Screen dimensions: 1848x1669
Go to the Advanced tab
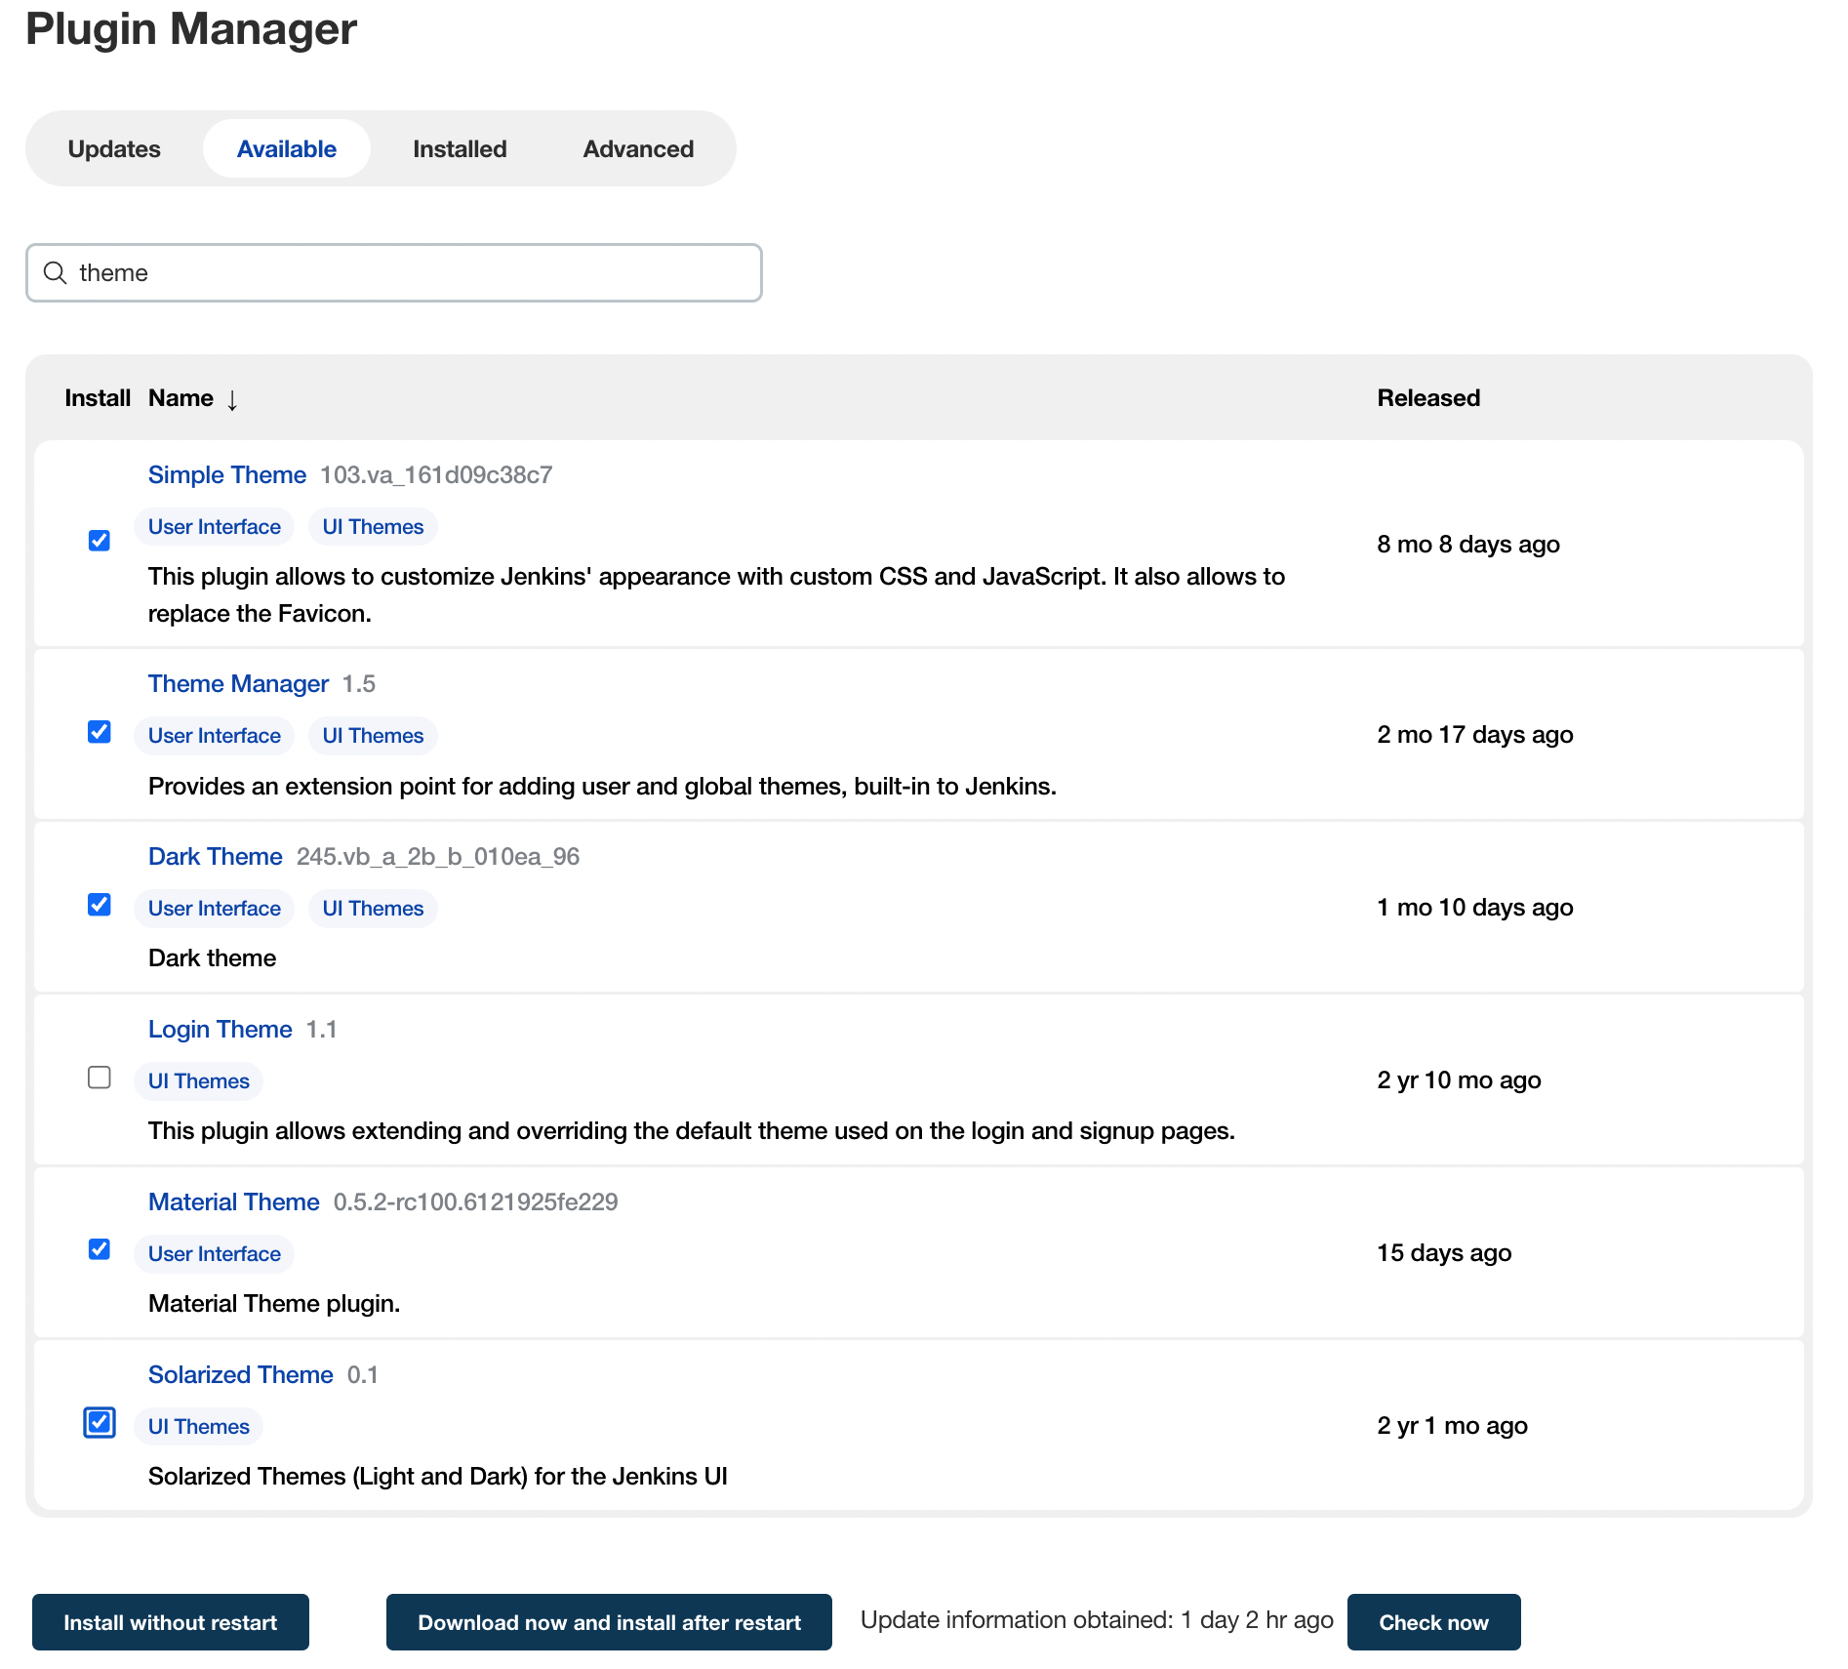click(638, 148)
